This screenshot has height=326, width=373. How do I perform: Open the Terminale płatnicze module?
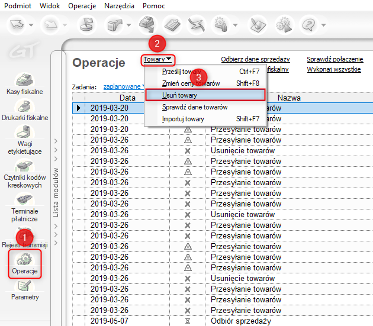coord(24,201)
